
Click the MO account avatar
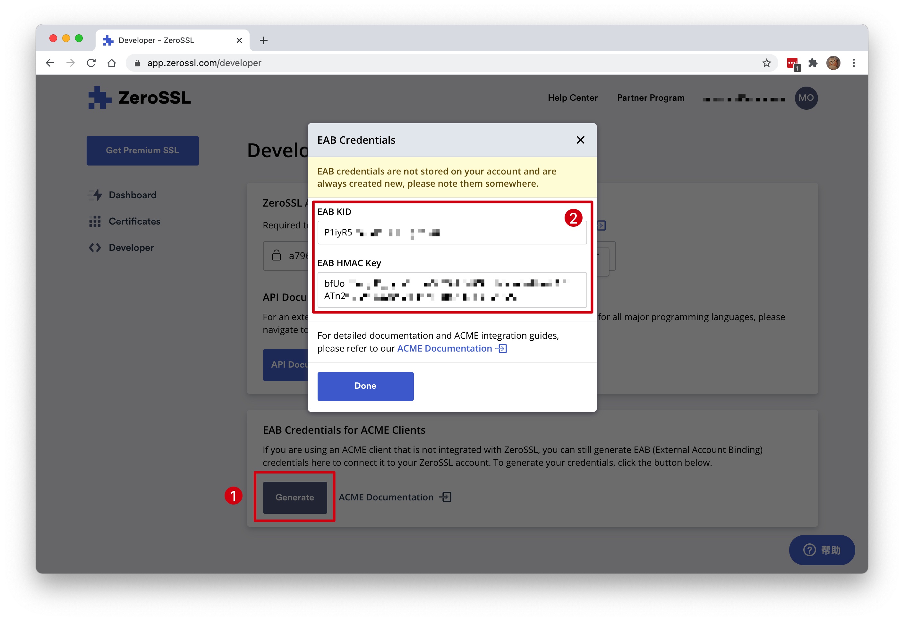coord(806,98)
